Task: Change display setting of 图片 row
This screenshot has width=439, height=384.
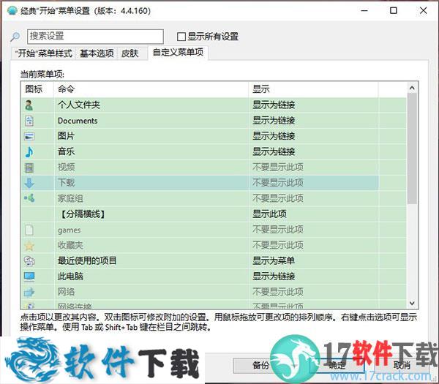Action: pos(274,136)
